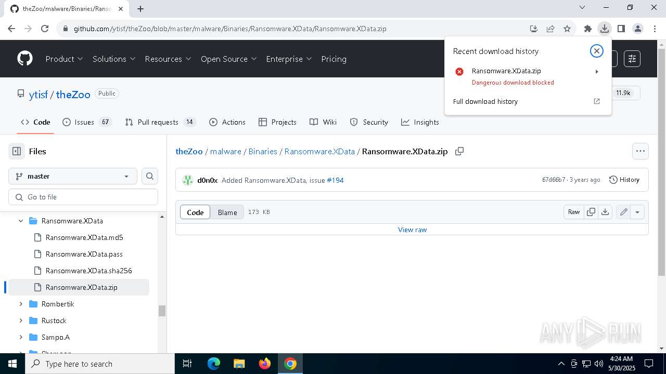Expand the Rustock folder
Viewport: 666px width, 374px height.
pos(21,320)
